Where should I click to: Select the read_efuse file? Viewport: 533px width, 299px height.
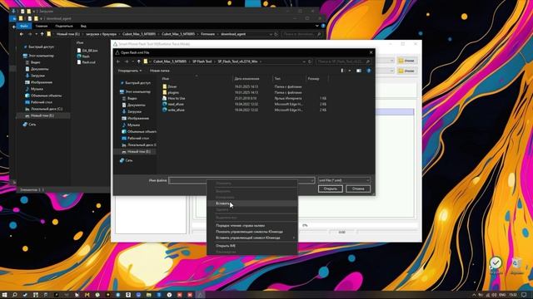click(173, 104)
